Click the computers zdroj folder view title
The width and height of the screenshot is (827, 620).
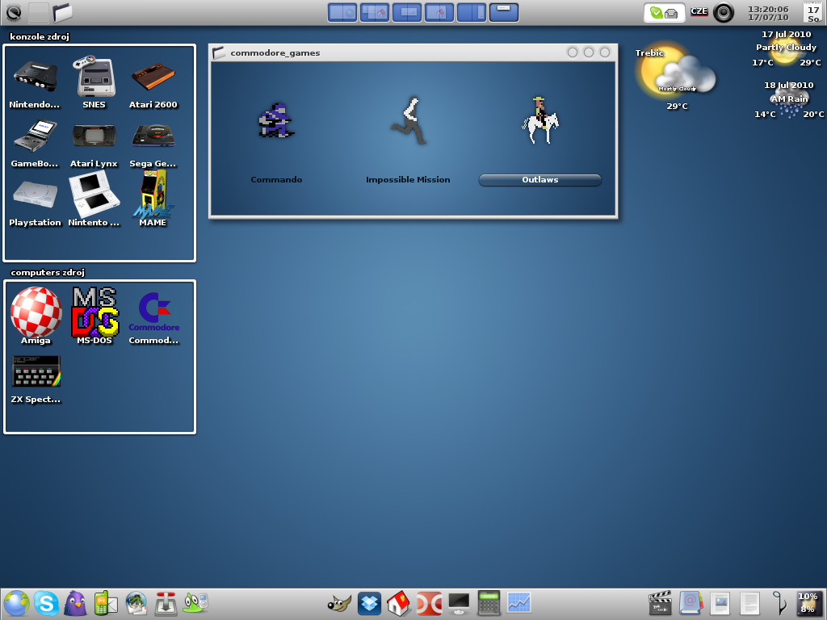click(48, 273)
